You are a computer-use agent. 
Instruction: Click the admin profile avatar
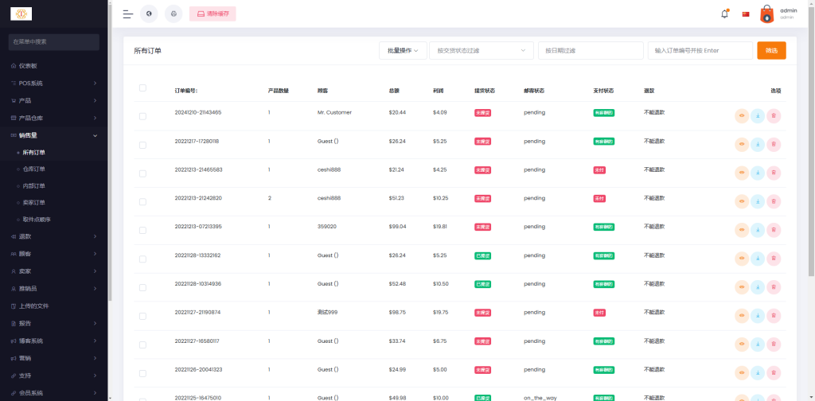click(x=766, y=14)
